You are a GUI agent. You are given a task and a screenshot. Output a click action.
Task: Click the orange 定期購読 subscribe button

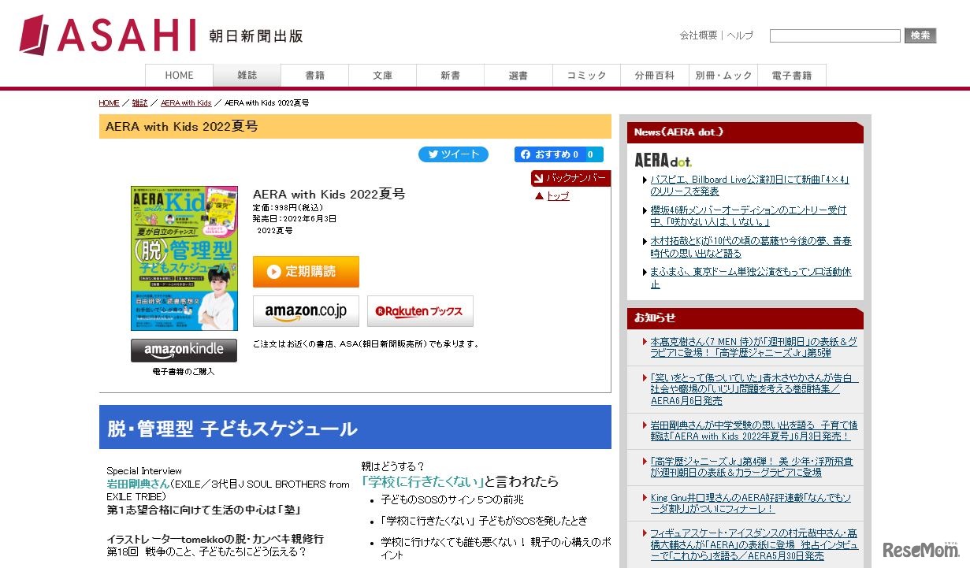306,272
